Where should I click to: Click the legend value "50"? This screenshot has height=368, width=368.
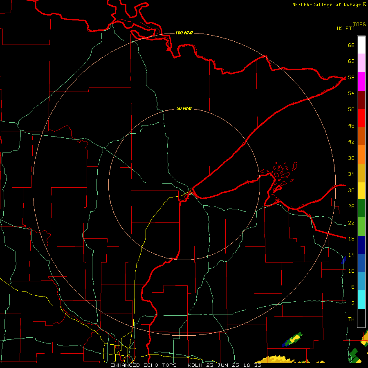click(351, 110)
